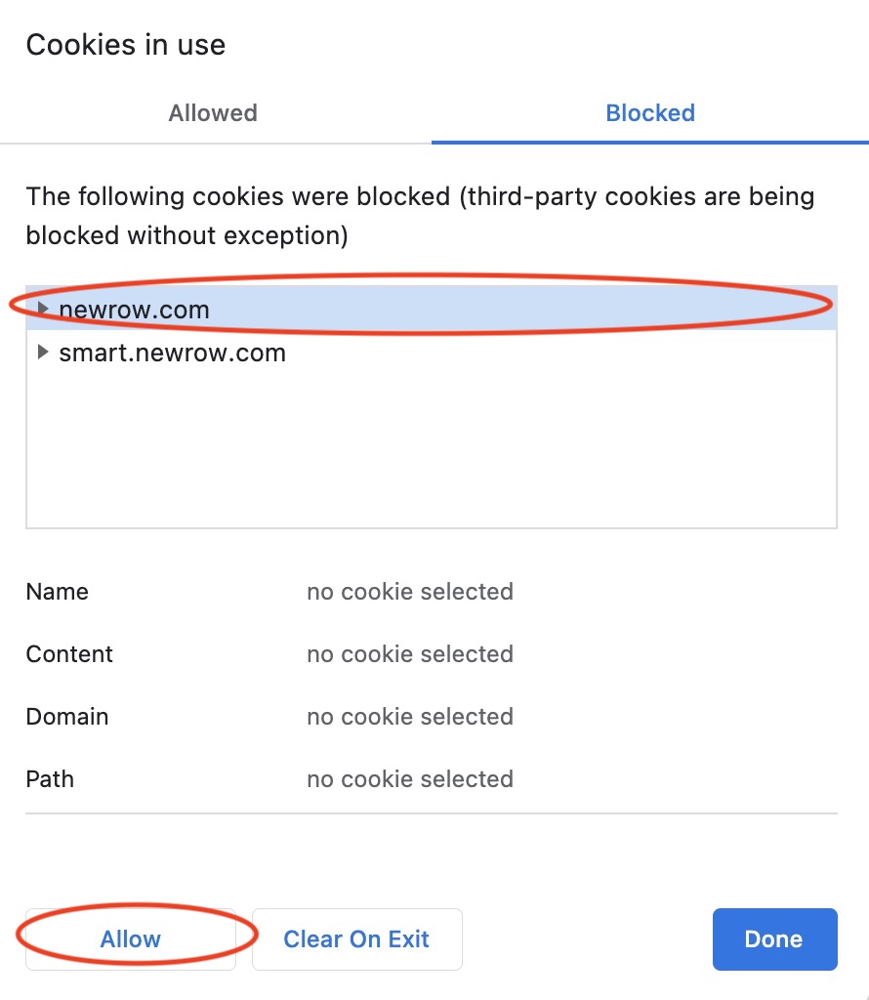Select the smart.newrow.com entry text
869x1000 pixels.
[173, 353]
